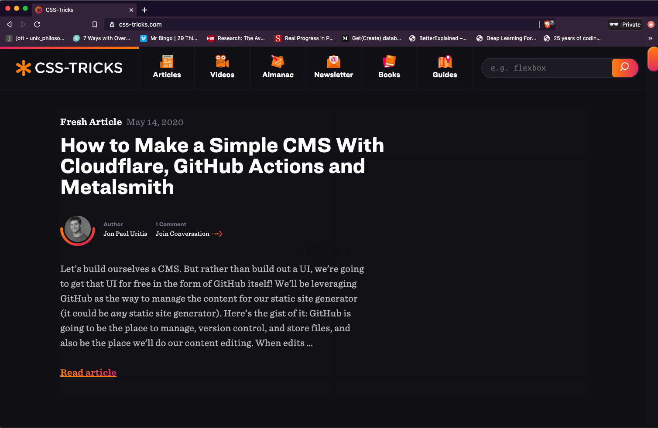Click the Read article link
The image size is (658, 428).
point(88,373)
